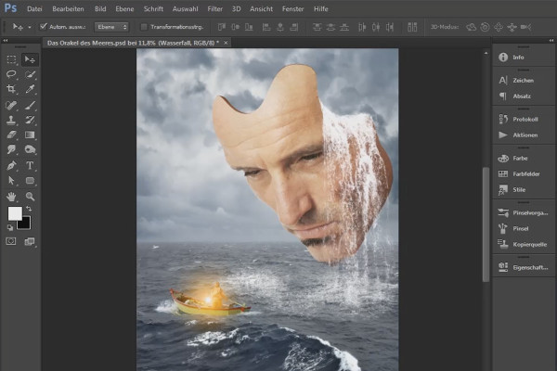557x371 pixels.
Task: Open the Fenster menu
Action: pyautogui.click(x=292, y=9)
